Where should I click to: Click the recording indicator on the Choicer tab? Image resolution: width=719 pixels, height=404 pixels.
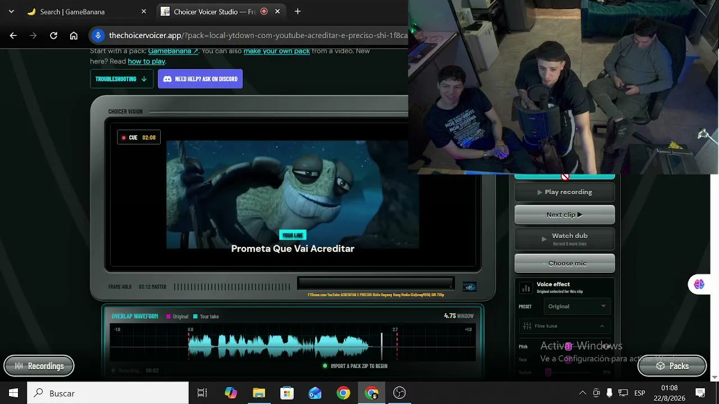tap(264, 11)
